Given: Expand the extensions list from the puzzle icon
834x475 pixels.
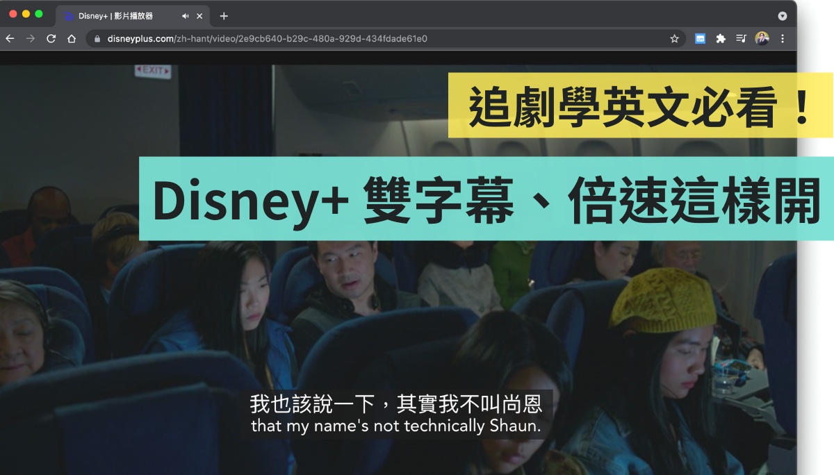Looking at the screenshot, I should coord(721,39).
